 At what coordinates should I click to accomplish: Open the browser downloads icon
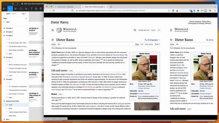(x=205, y=11)
